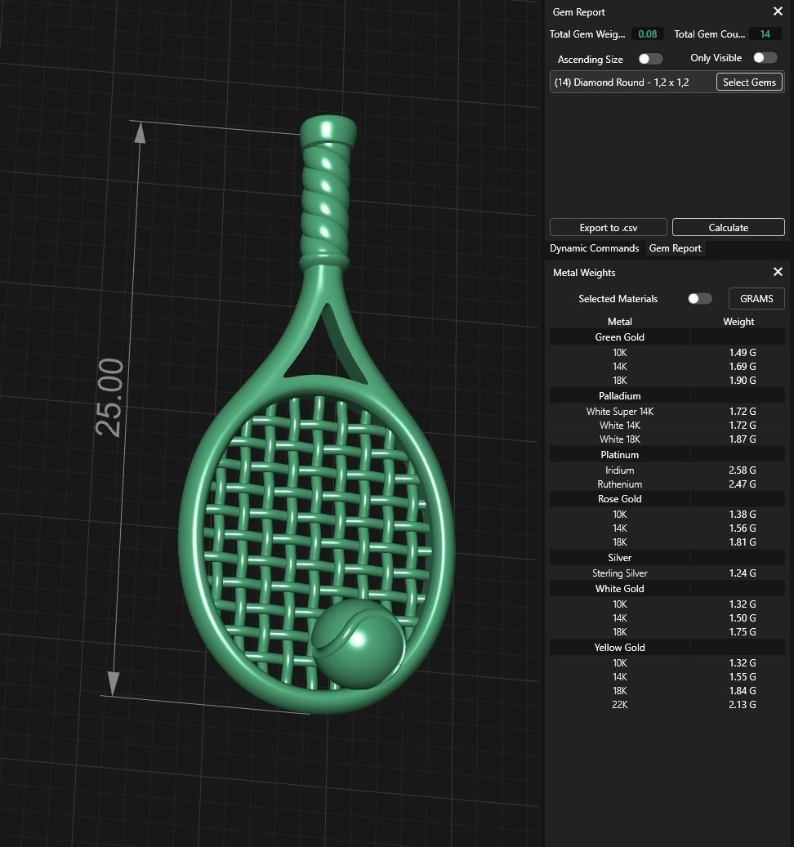Viewport: 794px width, 847px height.
Task: Toggle the Selected Materials switch
Action: (700, 299)
